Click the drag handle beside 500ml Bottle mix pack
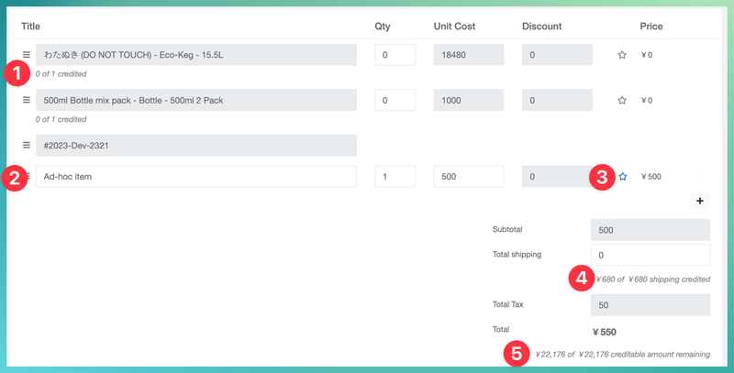 [27, 101]
